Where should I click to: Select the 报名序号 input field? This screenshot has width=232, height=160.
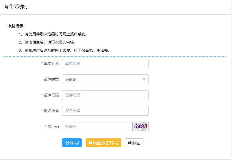(x=105, y=111)
